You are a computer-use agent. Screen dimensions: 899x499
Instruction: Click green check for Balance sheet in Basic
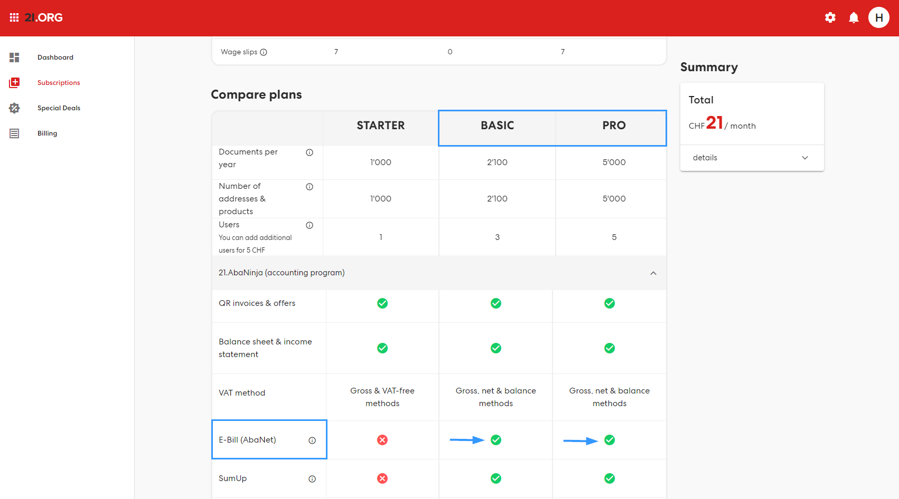coord(496,348)
